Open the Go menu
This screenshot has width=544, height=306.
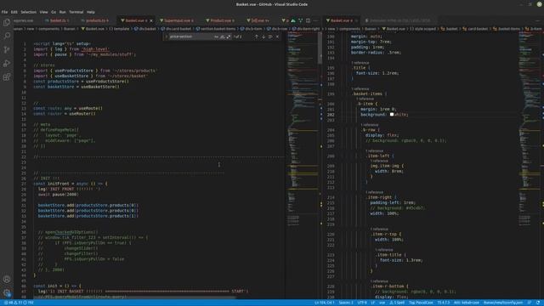point(54,12)
